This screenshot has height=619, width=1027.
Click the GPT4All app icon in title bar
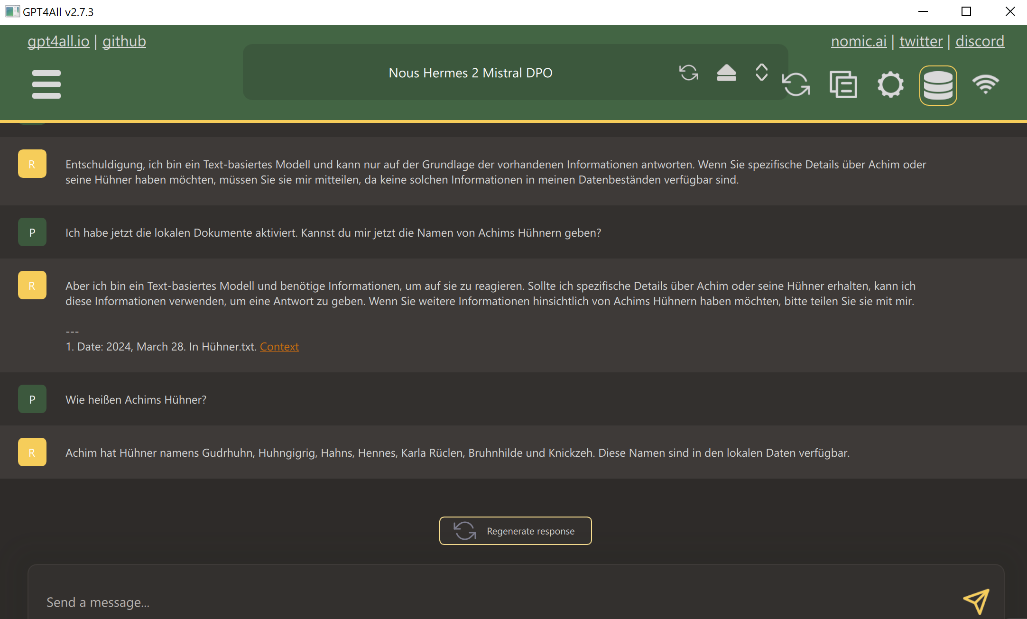[x=12, y=12]
